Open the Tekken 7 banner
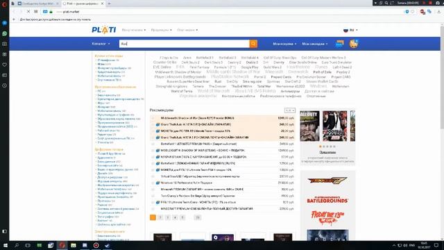The width and height of the screenshot is (444, 250). [x=327, y=181]
